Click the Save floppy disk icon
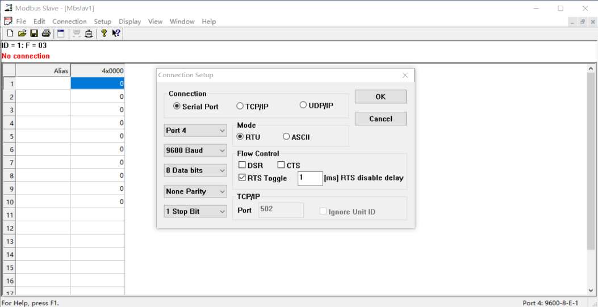The width and height of the screenshot is (598, 307). click(x=34, y=33)
